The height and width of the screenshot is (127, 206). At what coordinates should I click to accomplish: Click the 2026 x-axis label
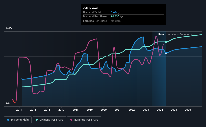pyautogui.click(x=188, y=110)
